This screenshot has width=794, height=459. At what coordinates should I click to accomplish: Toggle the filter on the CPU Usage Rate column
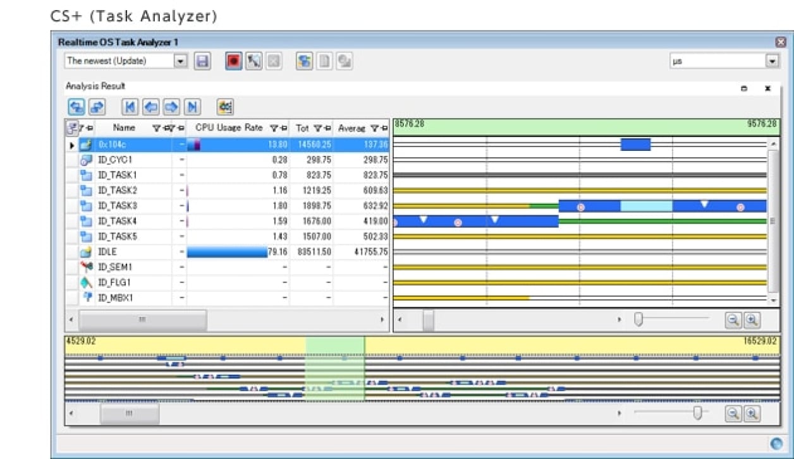coord(274,128)
